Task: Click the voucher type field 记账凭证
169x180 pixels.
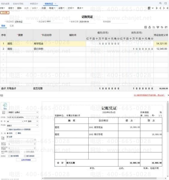Action: 22,22
